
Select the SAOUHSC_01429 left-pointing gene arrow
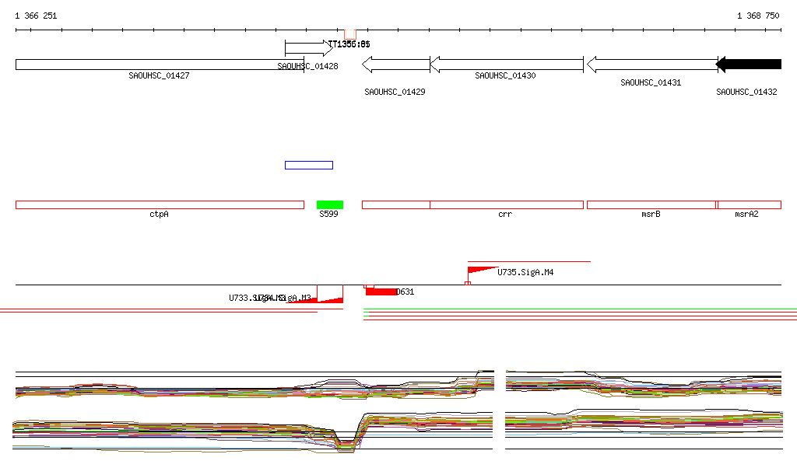[x=396, y=65]
